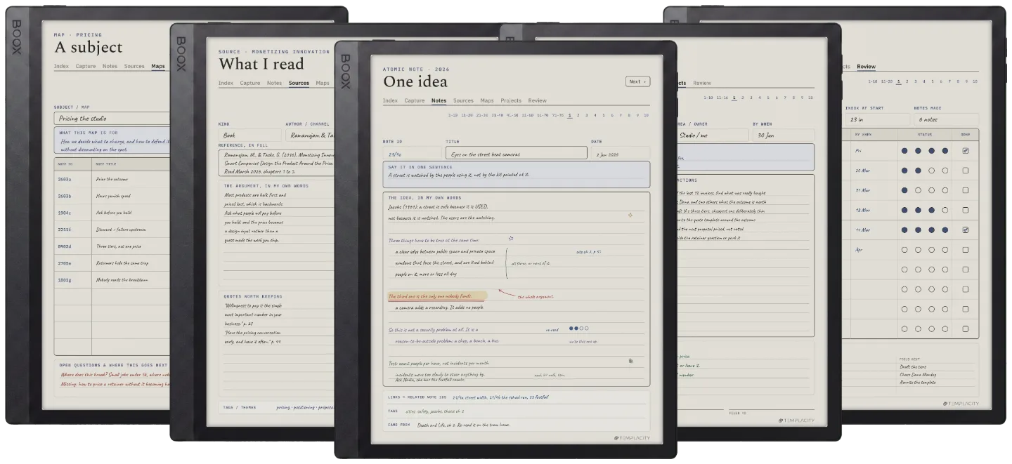Fill the third re-read dot on One idea
Screen dimensions: 1012x464
pos(580,328)
